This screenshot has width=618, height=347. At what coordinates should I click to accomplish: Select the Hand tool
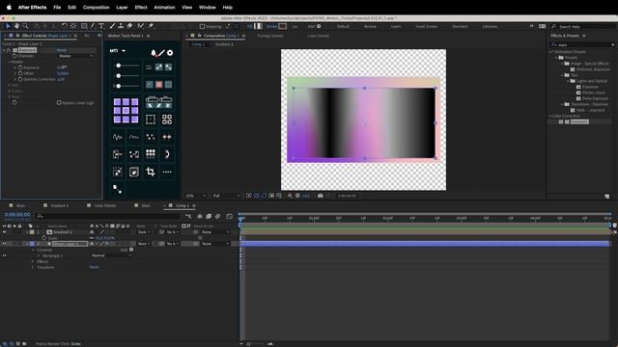point(16,26)
